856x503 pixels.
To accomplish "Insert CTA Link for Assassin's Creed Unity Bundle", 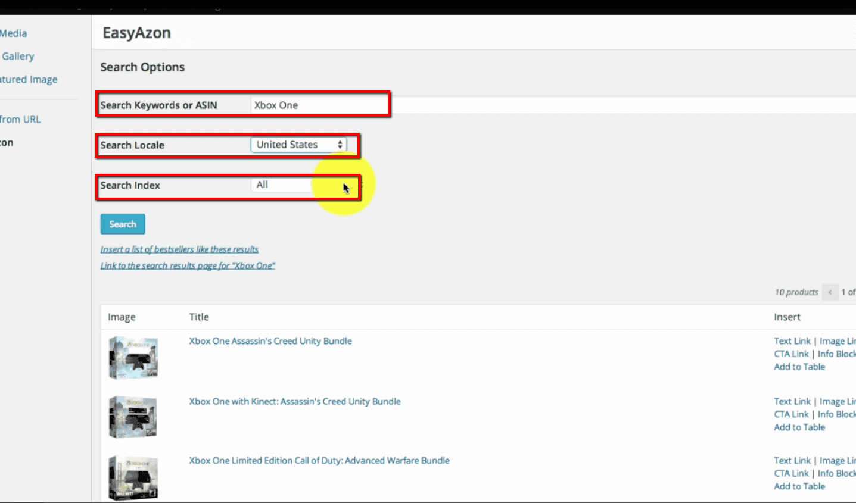I will [791, 354].
